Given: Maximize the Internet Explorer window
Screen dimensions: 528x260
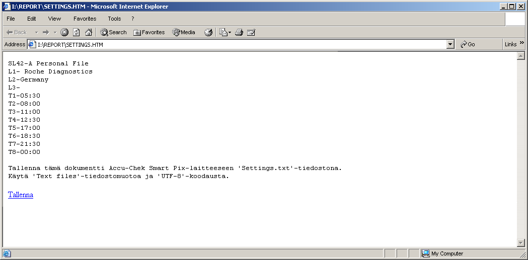Looking at the screenshot, I should tap(511, 7).
